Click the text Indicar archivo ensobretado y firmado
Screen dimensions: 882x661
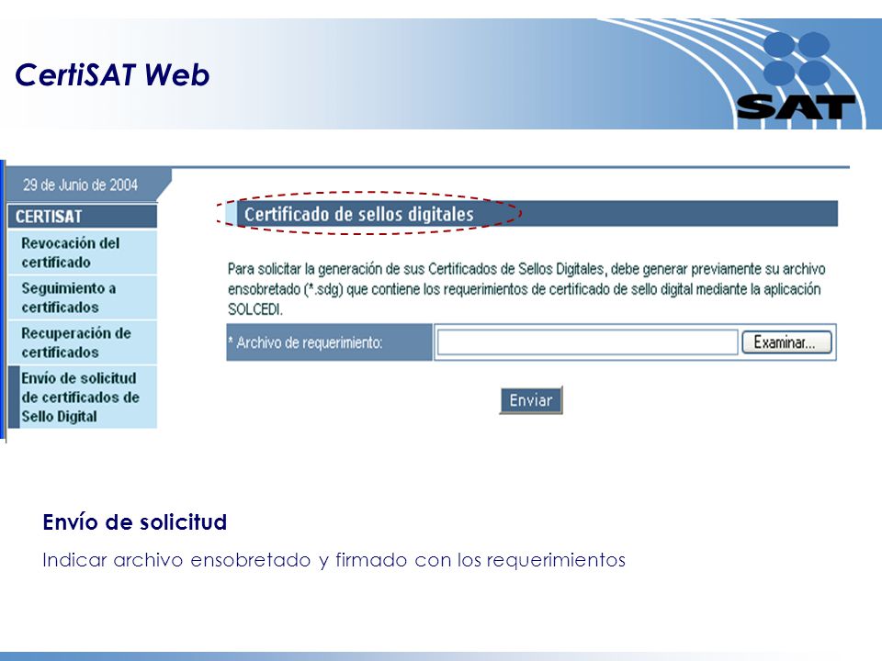224,560
